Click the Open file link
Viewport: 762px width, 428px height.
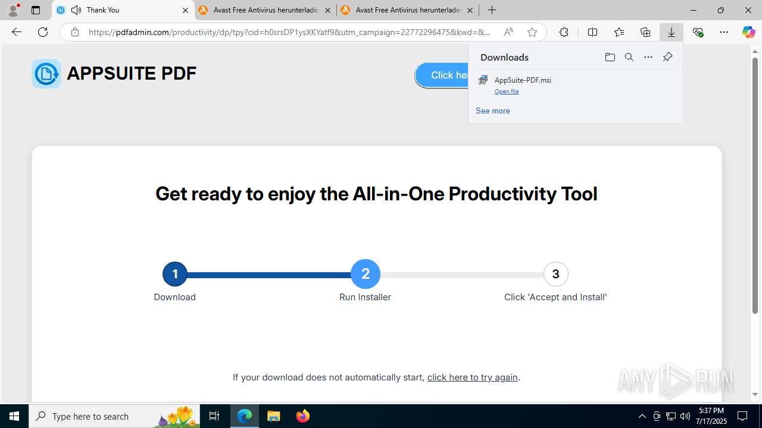(x=507, y=92)
